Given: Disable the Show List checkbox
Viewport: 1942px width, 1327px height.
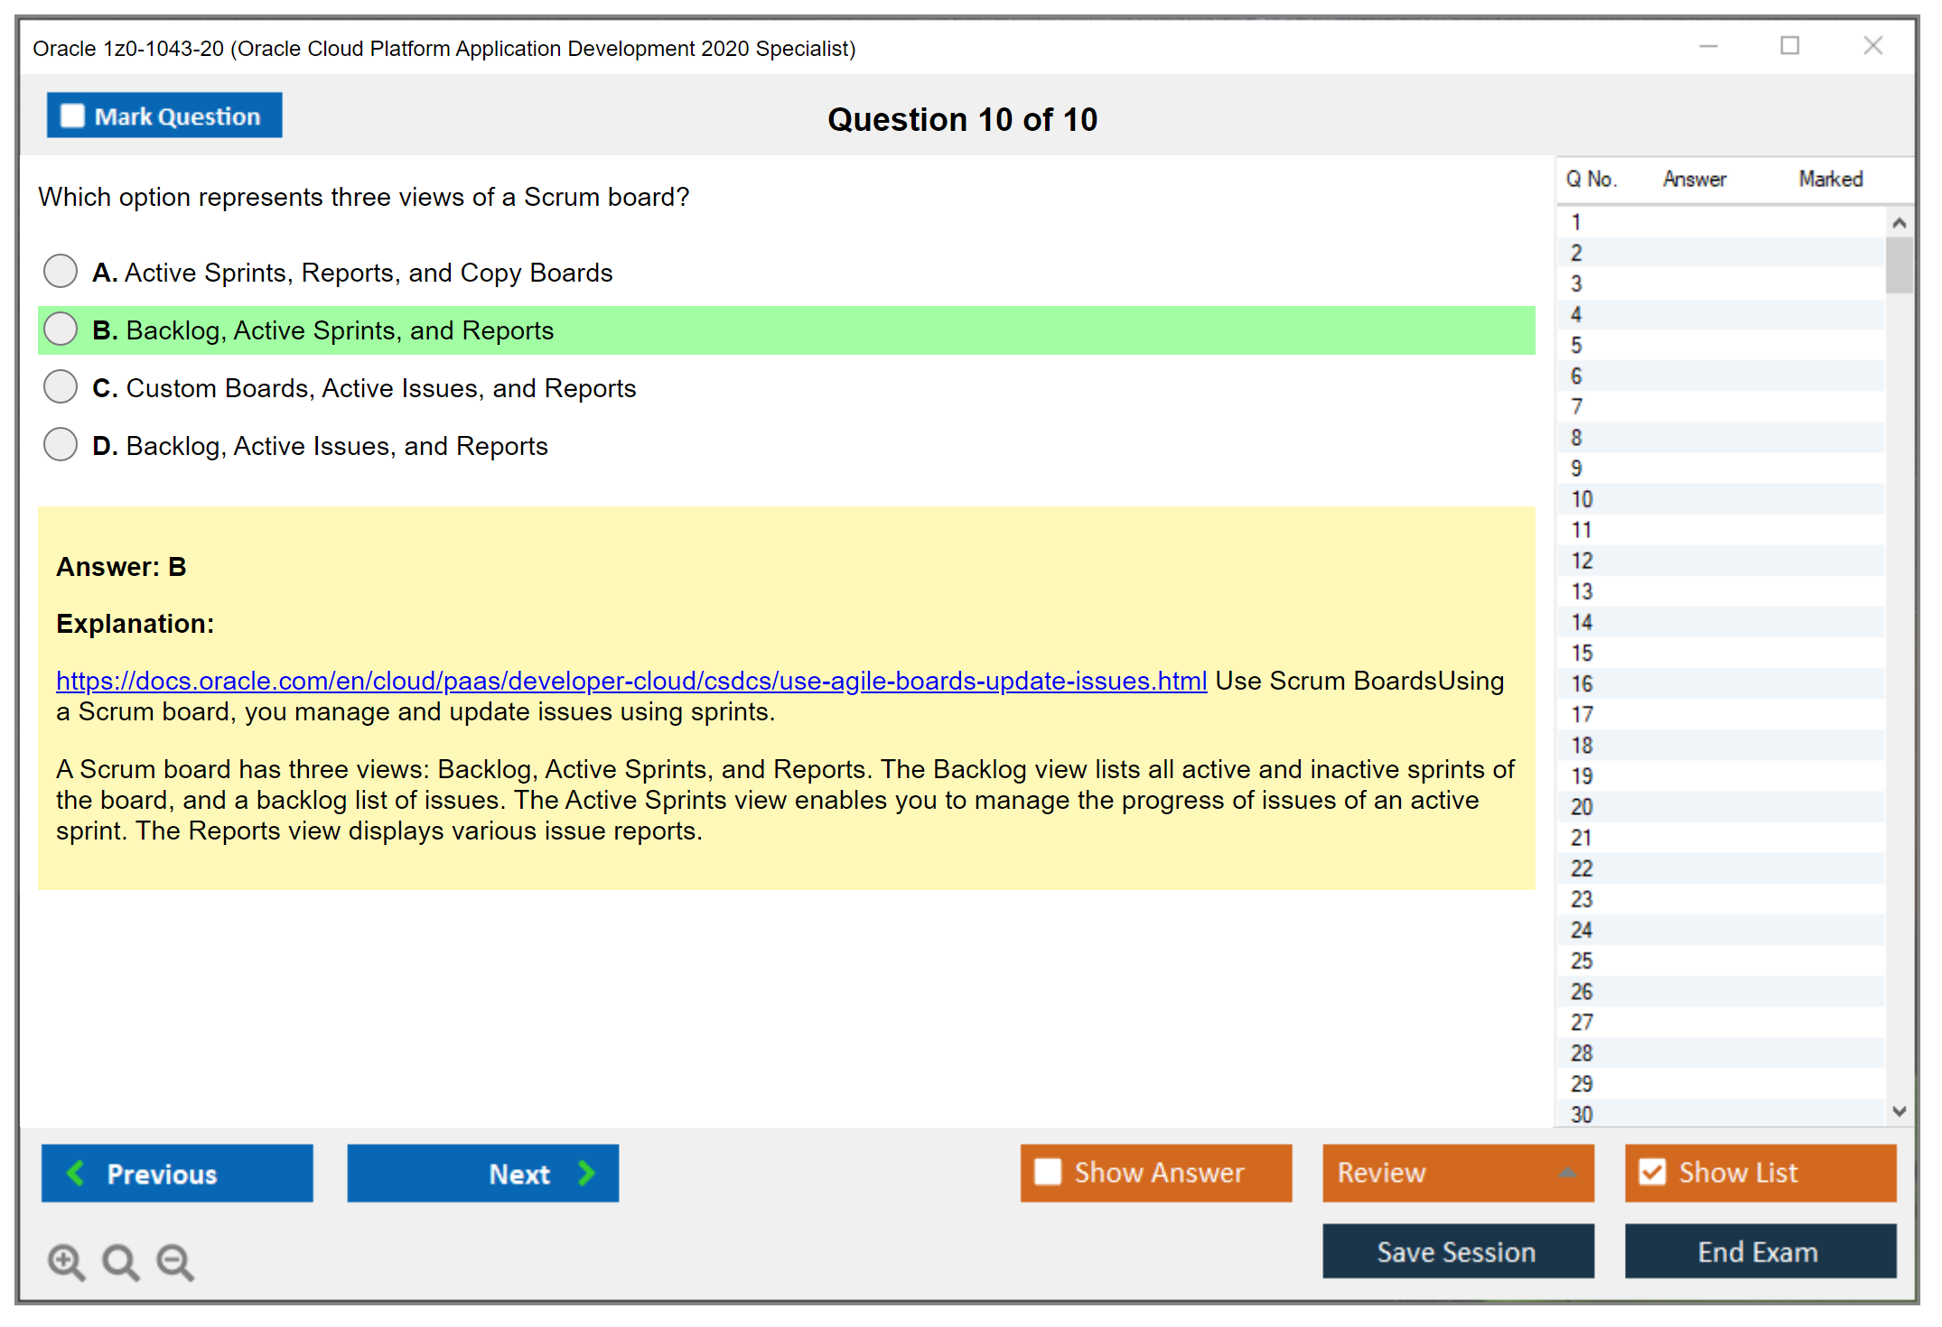Looking at the screenshot, I should coord(1652,1172).
